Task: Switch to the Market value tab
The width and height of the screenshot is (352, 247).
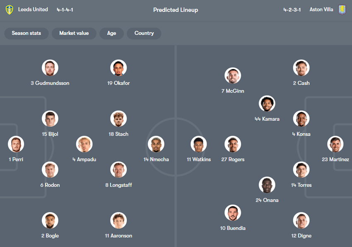Action: coord(74,33)
